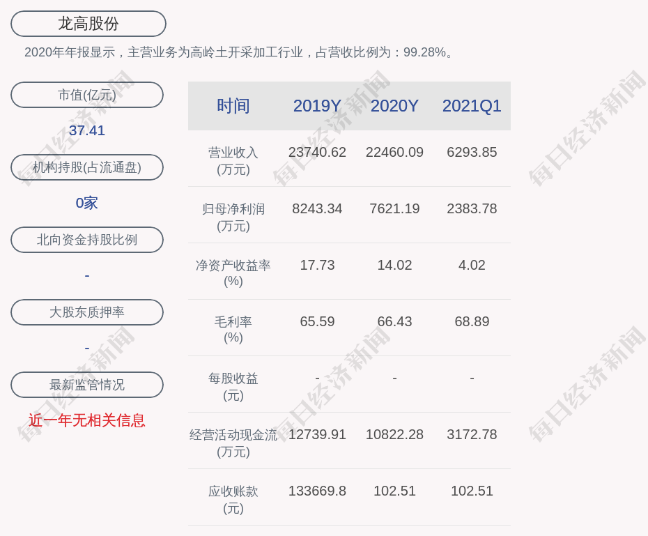Image resolution: width=648 pixels, height=536 pixels.
Task: Select the 0家 institutional holding value
Action: click(x=87, y=203)
